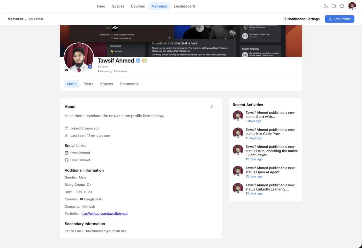The height and width of the screenshot is (248, 362).
Task: Click the upload cloud icon on avatar
Action: 67,70
